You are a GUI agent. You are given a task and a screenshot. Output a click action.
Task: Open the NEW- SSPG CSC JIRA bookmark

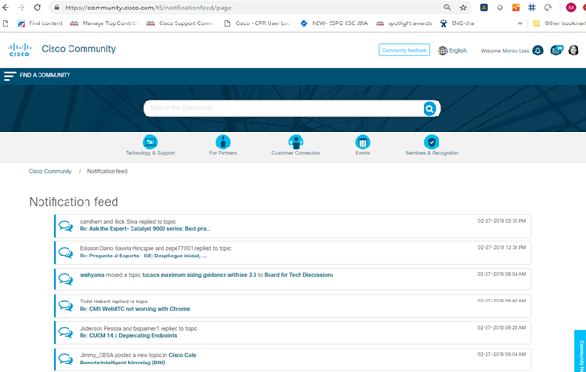tap(334, 23)
